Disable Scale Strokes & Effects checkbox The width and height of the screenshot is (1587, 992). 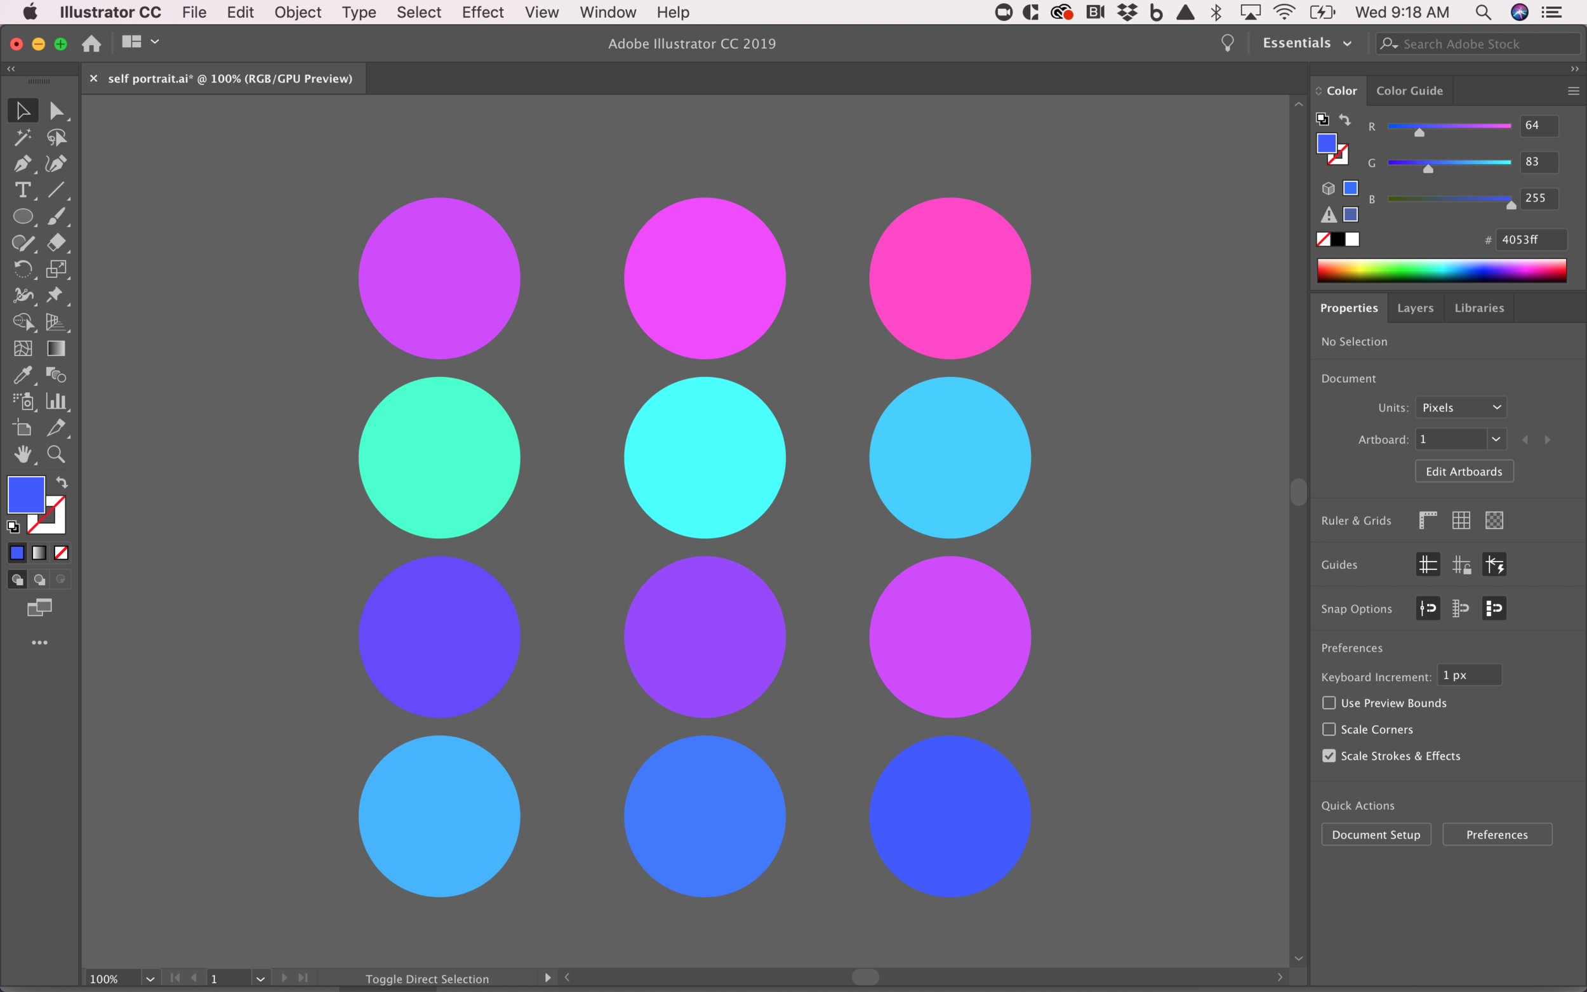pos(1329,756)
